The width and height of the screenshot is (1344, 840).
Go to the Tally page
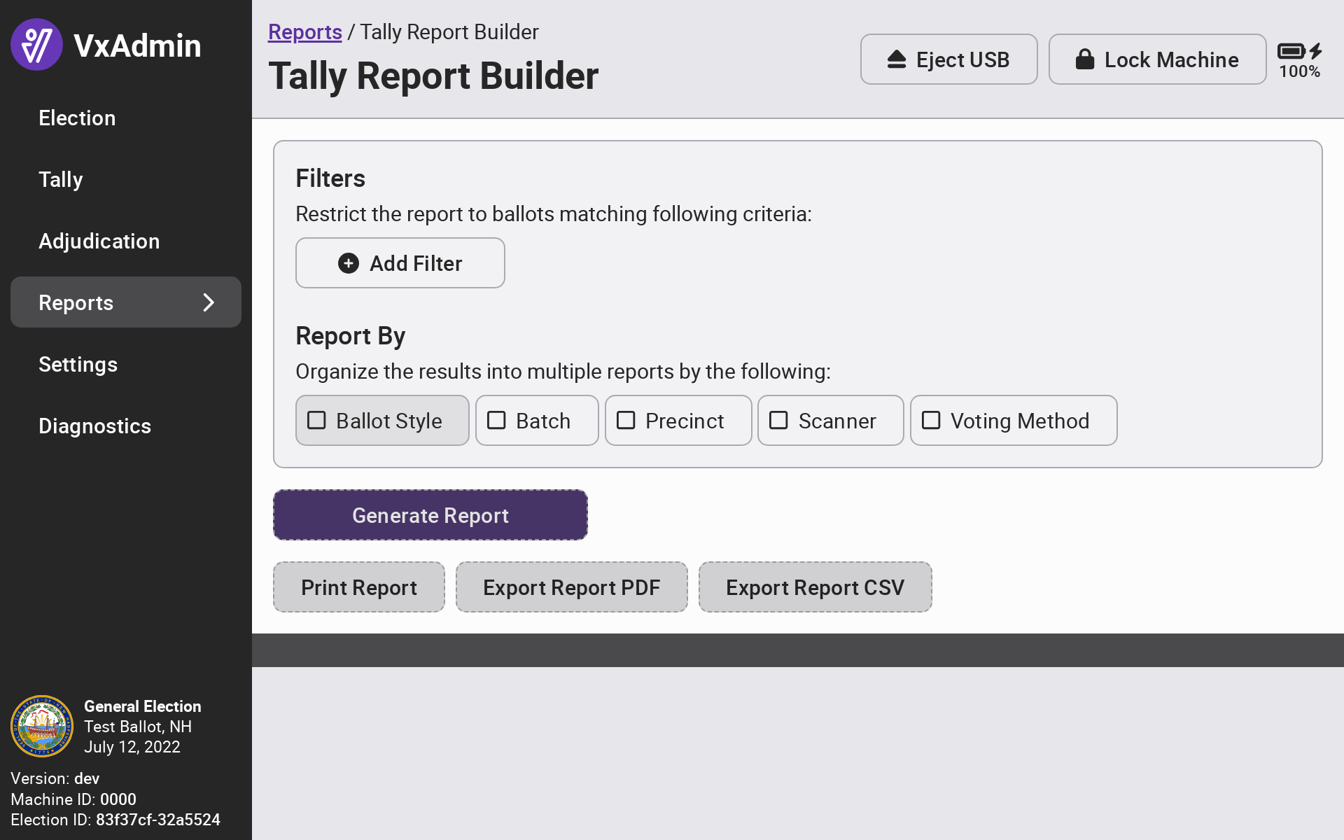[x=61, y=179]
